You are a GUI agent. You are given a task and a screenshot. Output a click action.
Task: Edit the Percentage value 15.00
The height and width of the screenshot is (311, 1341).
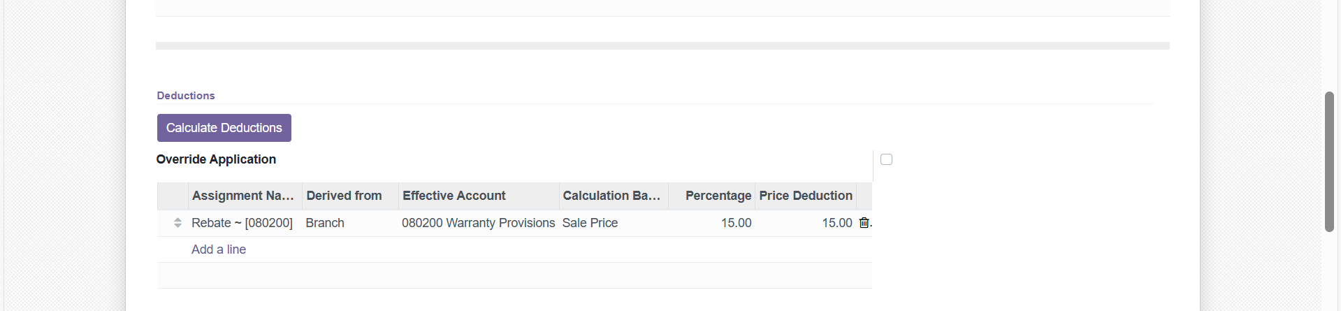pos(737,223)
